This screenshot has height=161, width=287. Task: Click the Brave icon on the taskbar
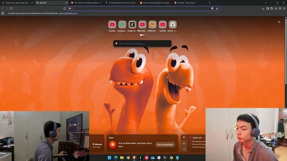coord(134,158)
